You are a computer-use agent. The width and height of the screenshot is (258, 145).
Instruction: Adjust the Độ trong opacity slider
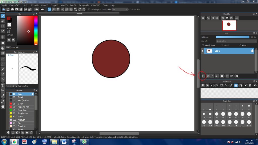pos(233,37)
